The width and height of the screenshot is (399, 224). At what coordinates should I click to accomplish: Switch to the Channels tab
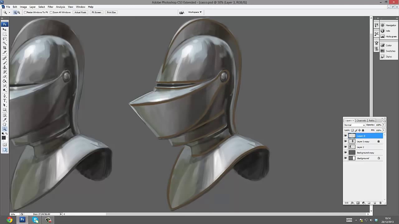[361, 120]
